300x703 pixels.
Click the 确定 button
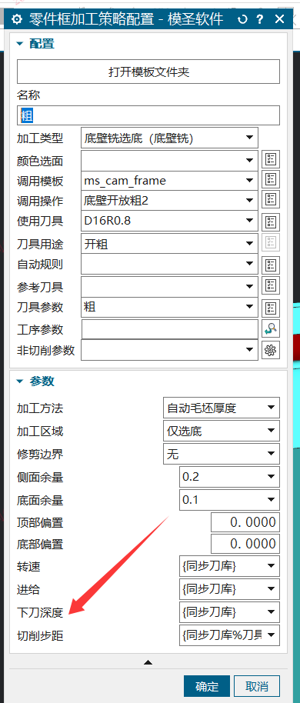tap(207, 686)
